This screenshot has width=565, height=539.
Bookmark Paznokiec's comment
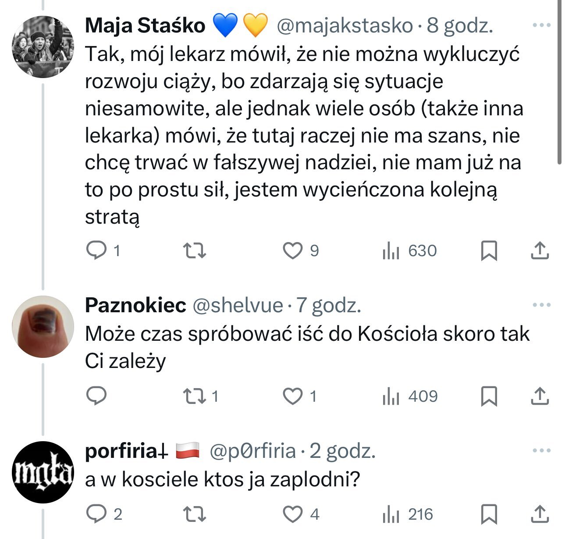[489, 396]
